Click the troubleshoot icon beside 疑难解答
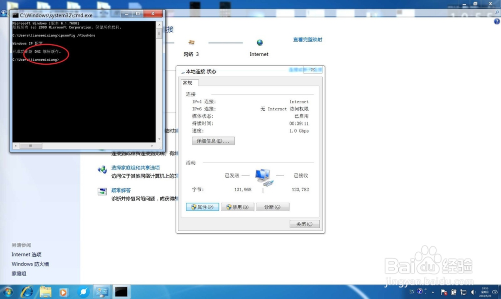Screen dimensions: 501x299 point(102,192)
